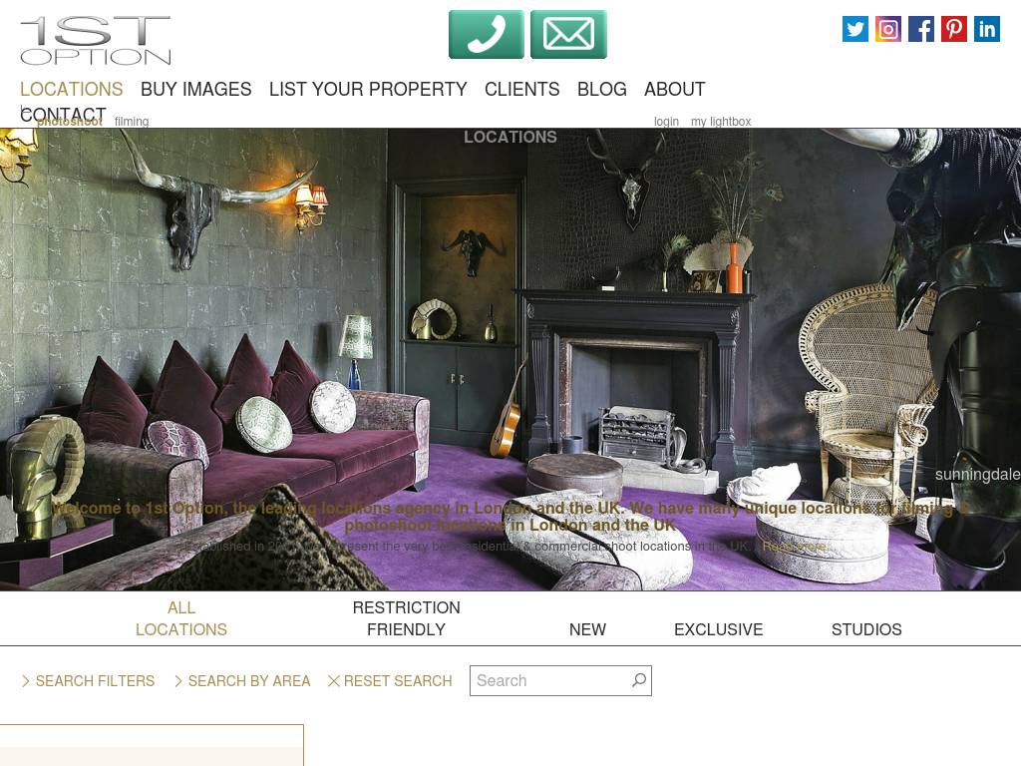
Task: Click the magnifier icon in search box
Action: [639, 680]
